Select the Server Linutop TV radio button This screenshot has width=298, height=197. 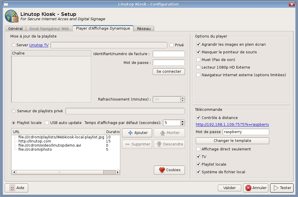click(14, 45)
